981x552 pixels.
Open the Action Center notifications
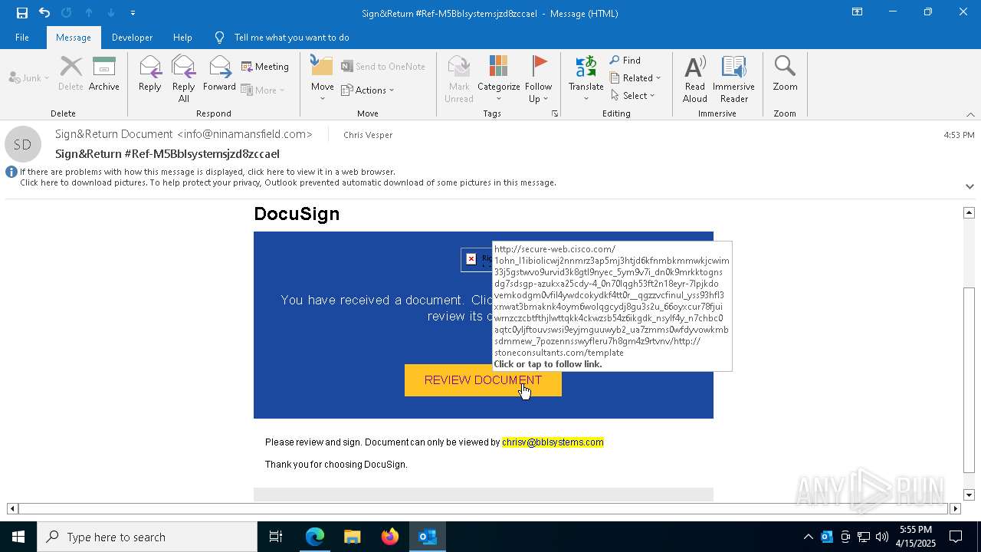pos(956,537)
